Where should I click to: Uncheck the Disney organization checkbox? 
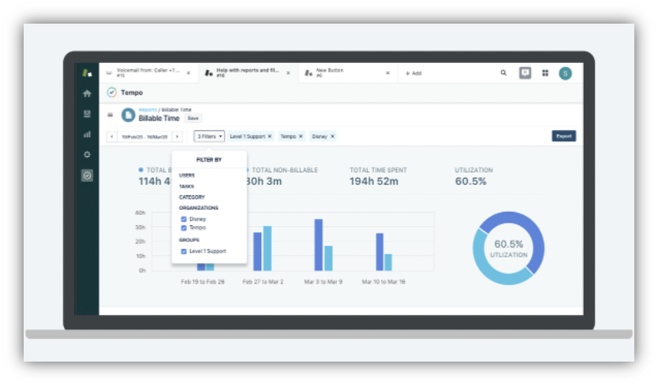click(184, 219)
